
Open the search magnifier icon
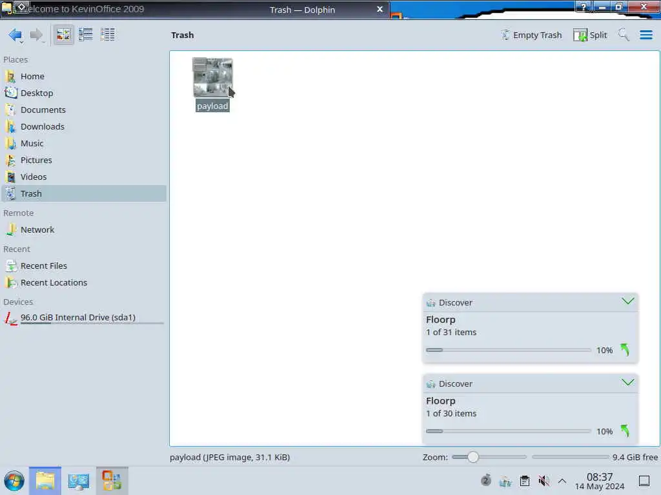click(624, 35)
